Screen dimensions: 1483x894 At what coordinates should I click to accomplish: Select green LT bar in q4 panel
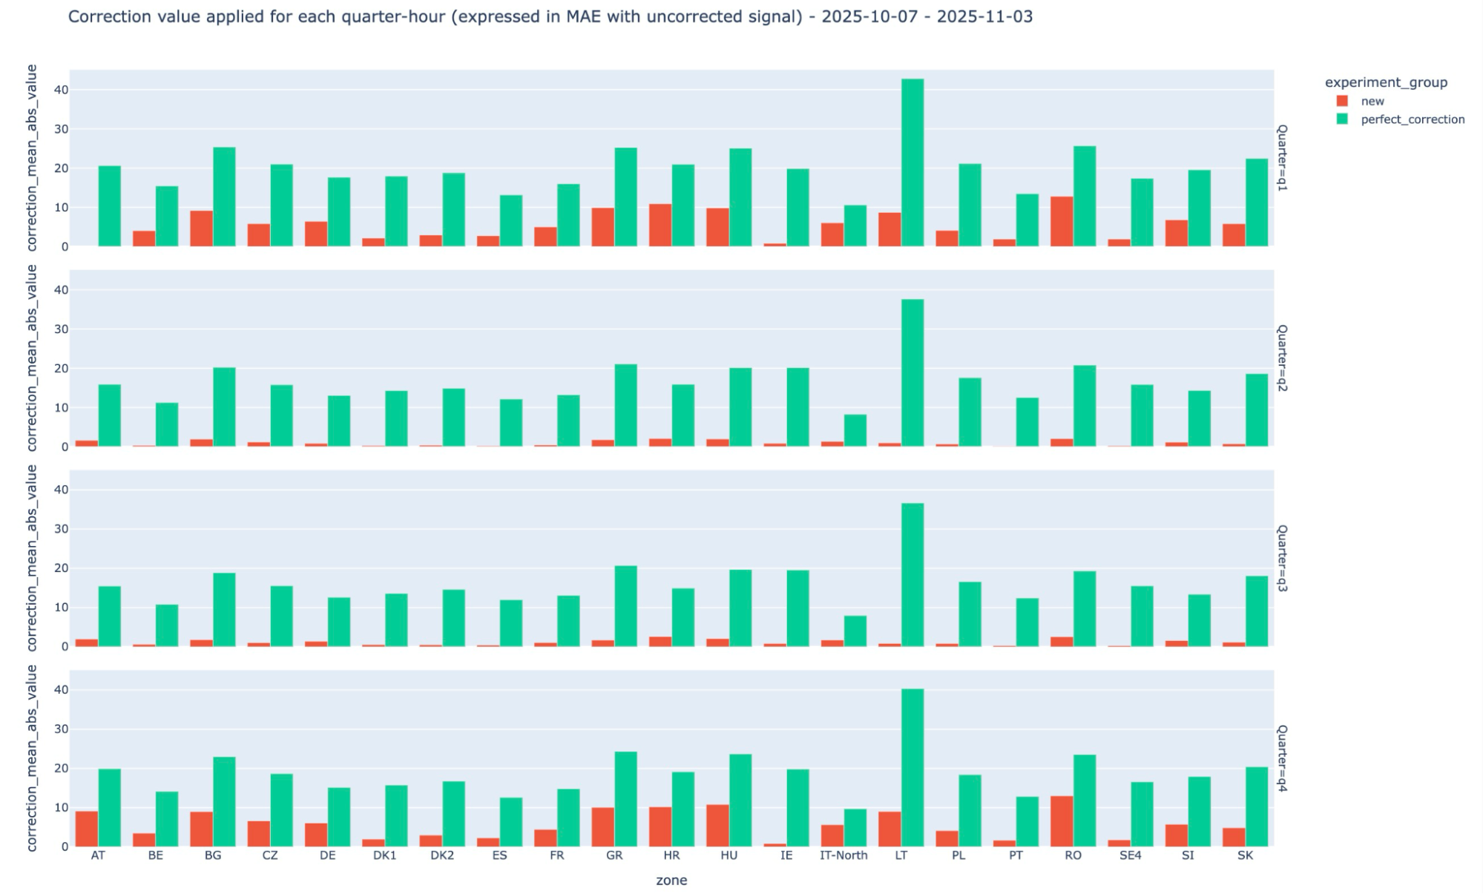click(913, 768)
